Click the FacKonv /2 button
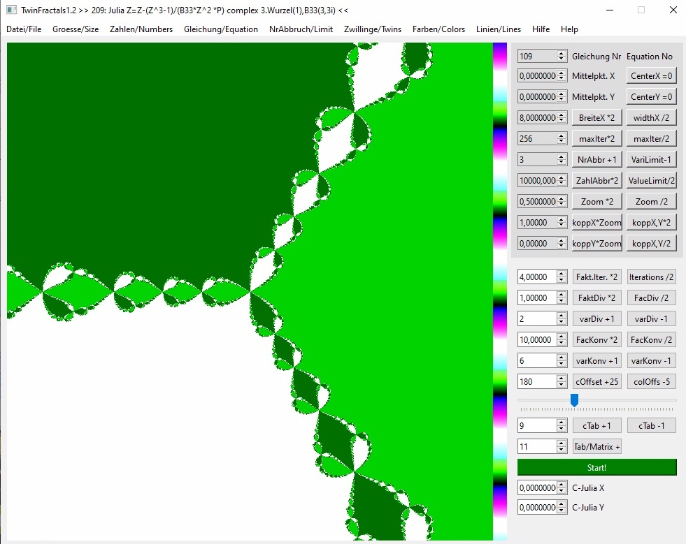The height and width of the screenshot is (544, 686). (x=652, y=340)
